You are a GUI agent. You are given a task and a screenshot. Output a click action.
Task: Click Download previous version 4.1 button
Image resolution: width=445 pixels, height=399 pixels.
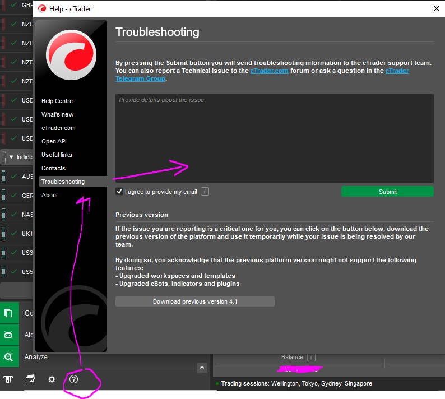(195, 301)
